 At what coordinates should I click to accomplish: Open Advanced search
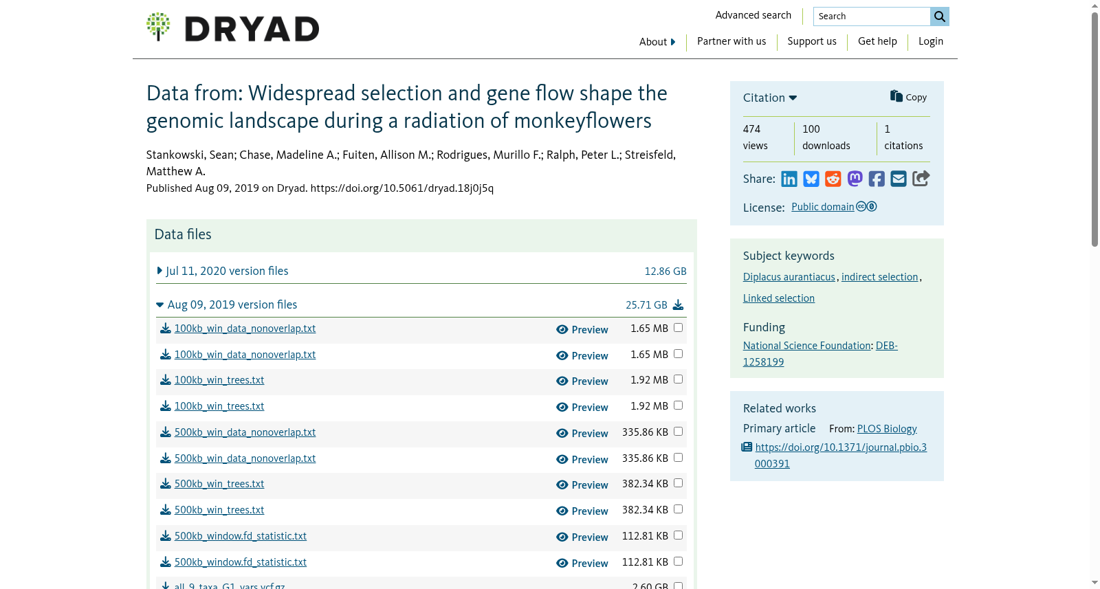(x=753, y=15)
